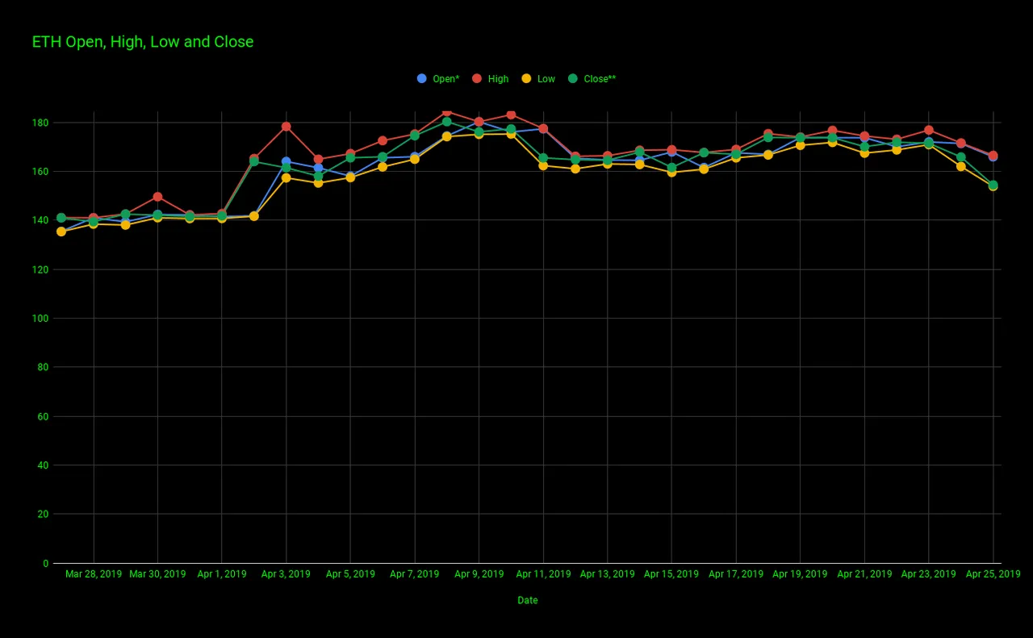1033x638 pixels.
Task: Click the 'Apr 15, 2019' axis label
Action: 671,574
